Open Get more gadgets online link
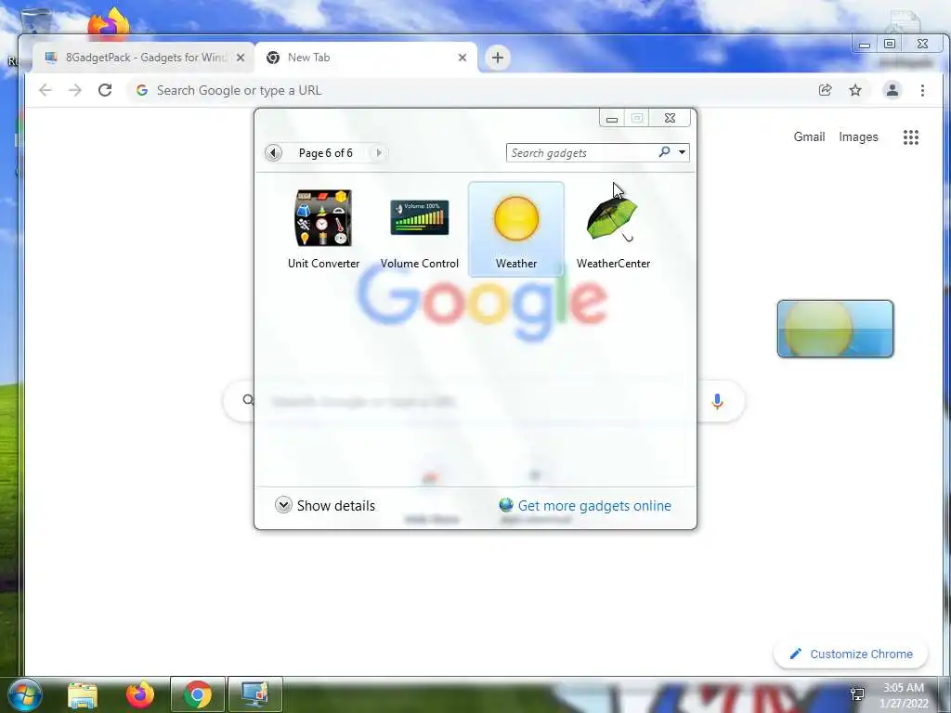 (x=594, y=506)
